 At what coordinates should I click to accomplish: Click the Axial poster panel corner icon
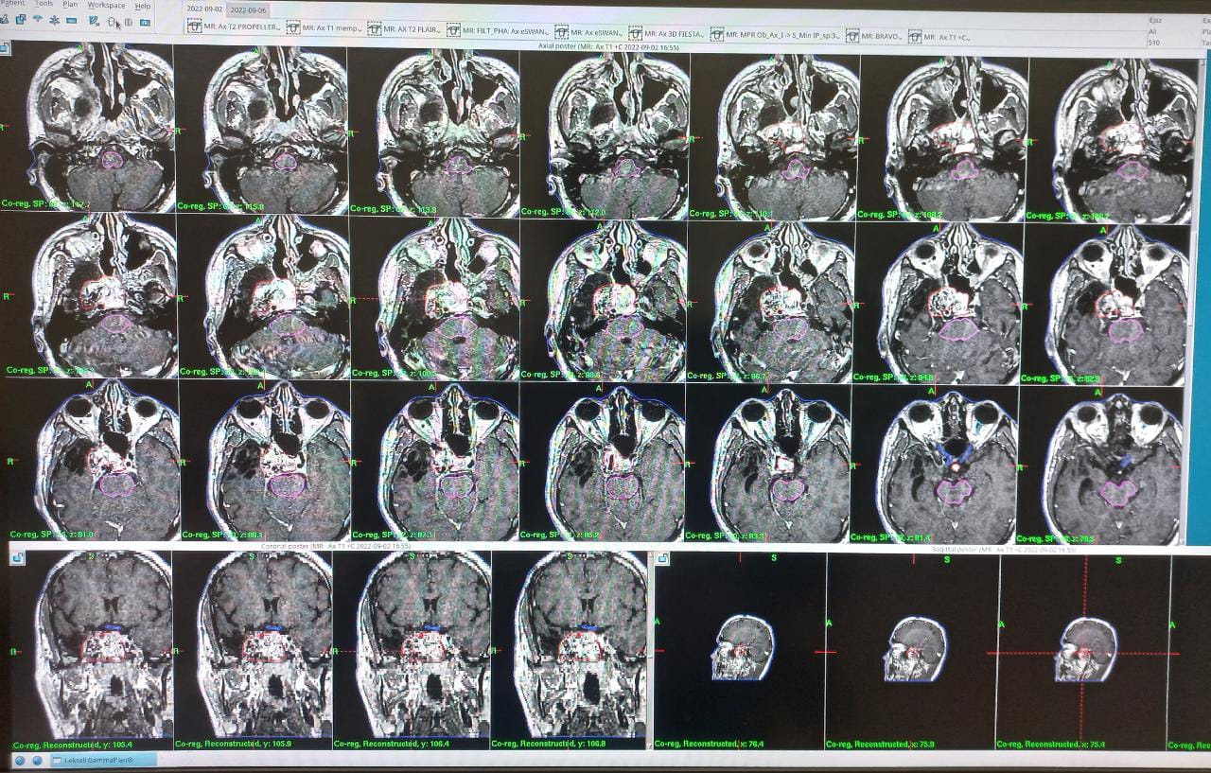point(4,46)
